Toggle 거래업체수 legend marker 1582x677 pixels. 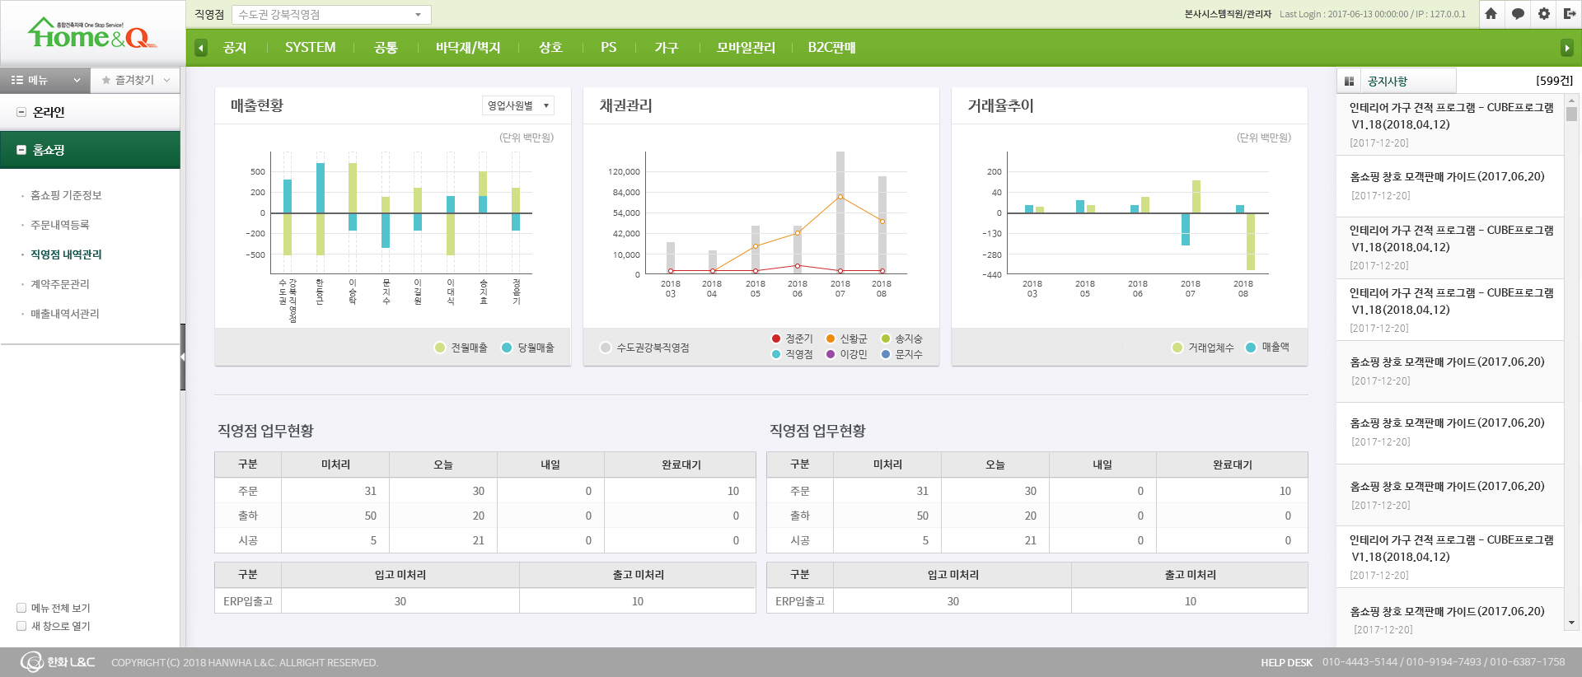click(x=1177, y=348)
